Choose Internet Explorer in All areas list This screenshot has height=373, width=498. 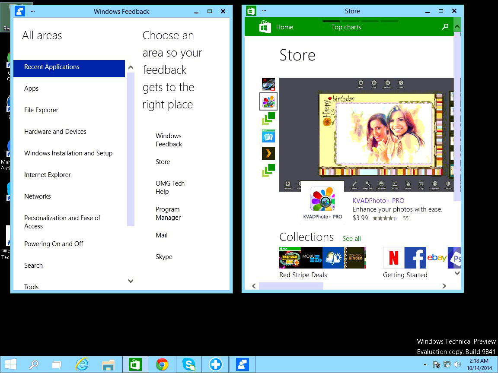(x=48, y=175)
